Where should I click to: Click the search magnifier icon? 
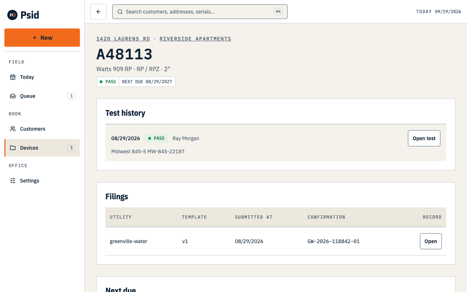click(x=120, y=12)
